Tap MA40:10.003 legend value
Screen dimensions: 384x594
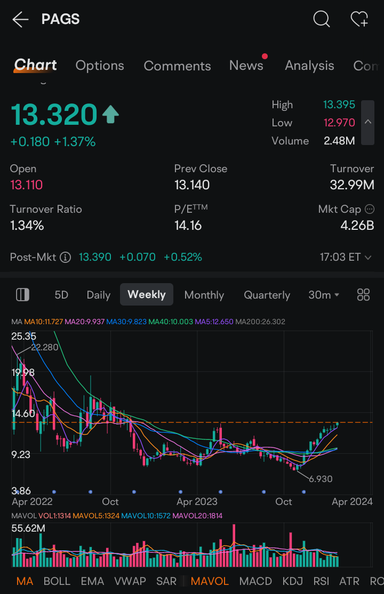coord(171,322)
